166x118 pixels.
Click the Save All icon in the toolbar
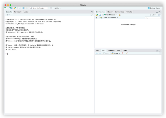pos(23,8)
